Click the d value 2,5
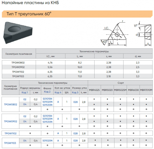The width and height of the screenshot is (154, 149). tap(138, 67)
